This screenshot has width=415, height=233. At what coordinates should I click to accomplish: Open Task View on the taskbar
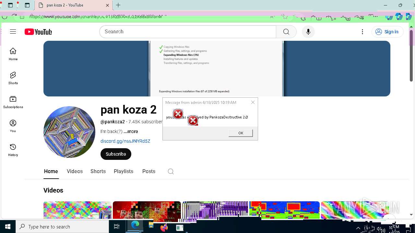point(117,227)
